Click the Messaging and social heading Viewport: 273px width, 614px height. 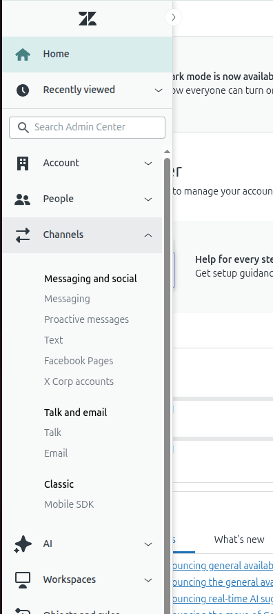[x=90, y=279]
